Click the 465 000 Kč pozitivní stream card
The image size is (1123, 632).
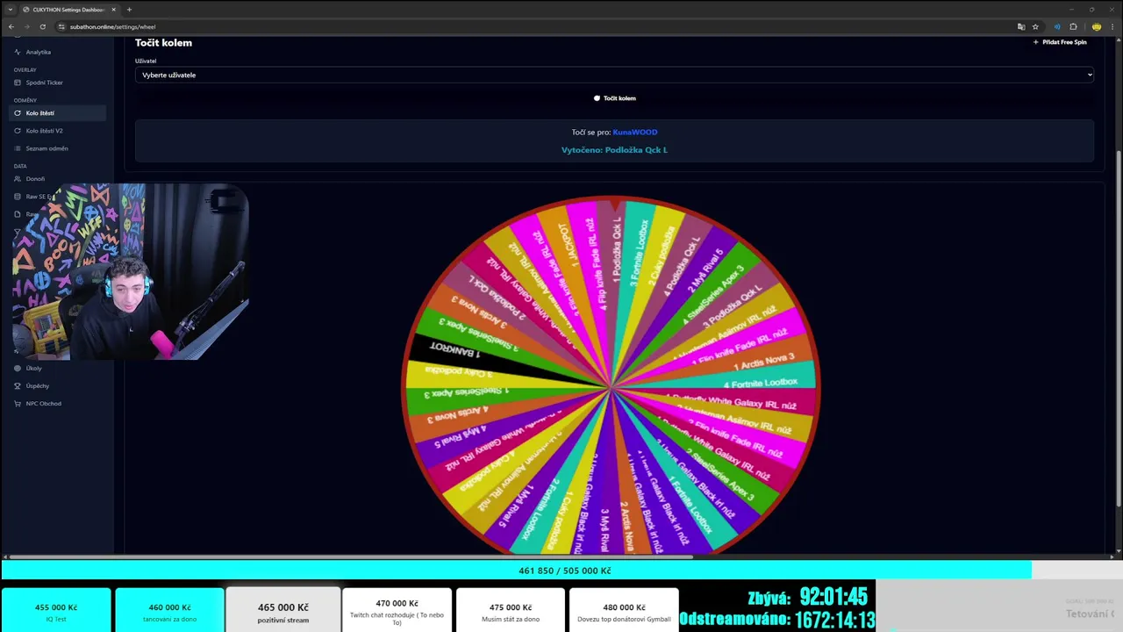coord(283,609)
